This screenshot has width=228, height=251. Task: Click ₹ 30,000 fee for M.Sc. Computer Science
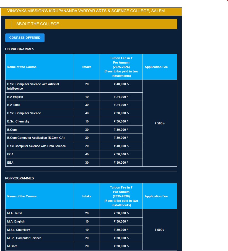pyautogui.click(x=121, y=238)
